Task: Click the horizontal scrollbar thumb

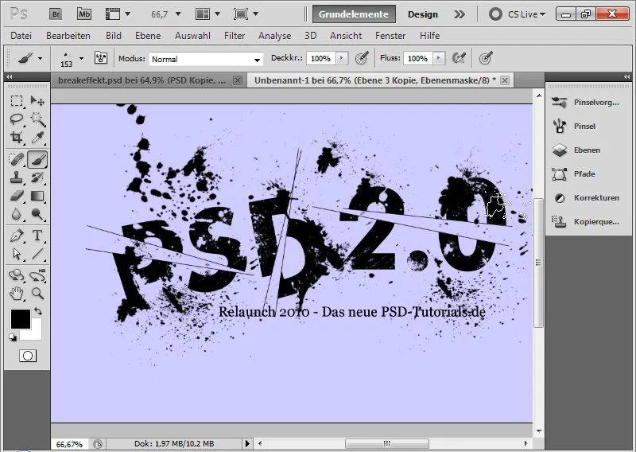Action: pos(387,443)
